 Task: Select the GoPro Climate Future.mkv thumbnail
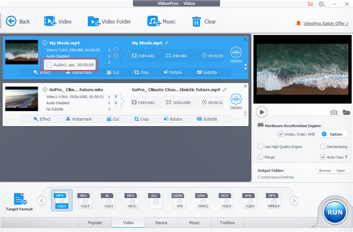(22, 99)
